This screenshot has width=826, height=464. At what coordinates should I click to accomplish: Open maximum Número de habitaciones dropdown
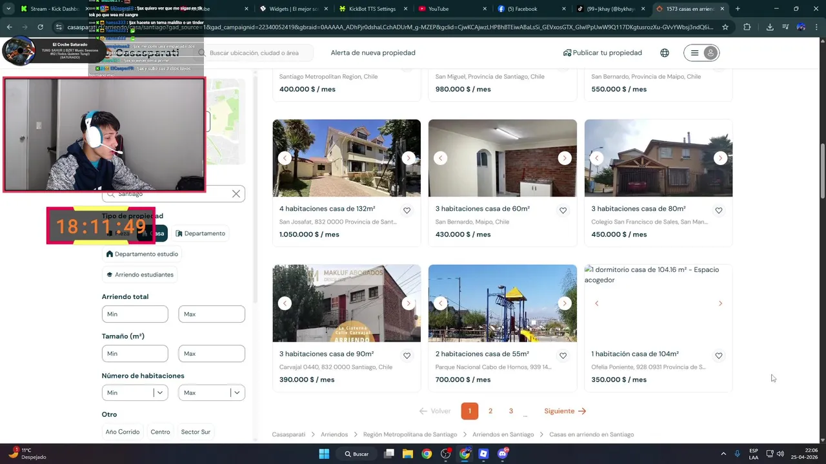tap(212, 392)
